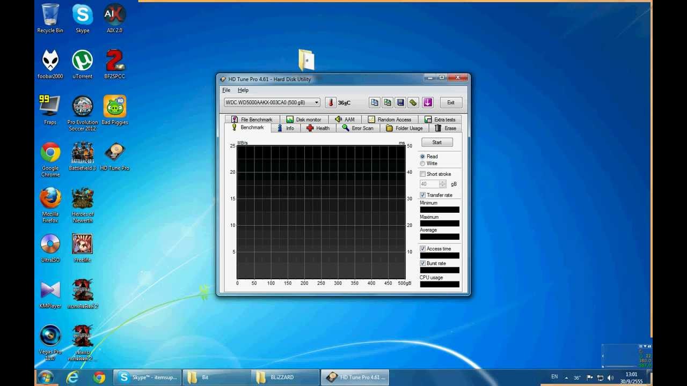This screenshot has width=687, height=386.
Task: Show hidden system tray icons arrow
Action: pos(566,377)
